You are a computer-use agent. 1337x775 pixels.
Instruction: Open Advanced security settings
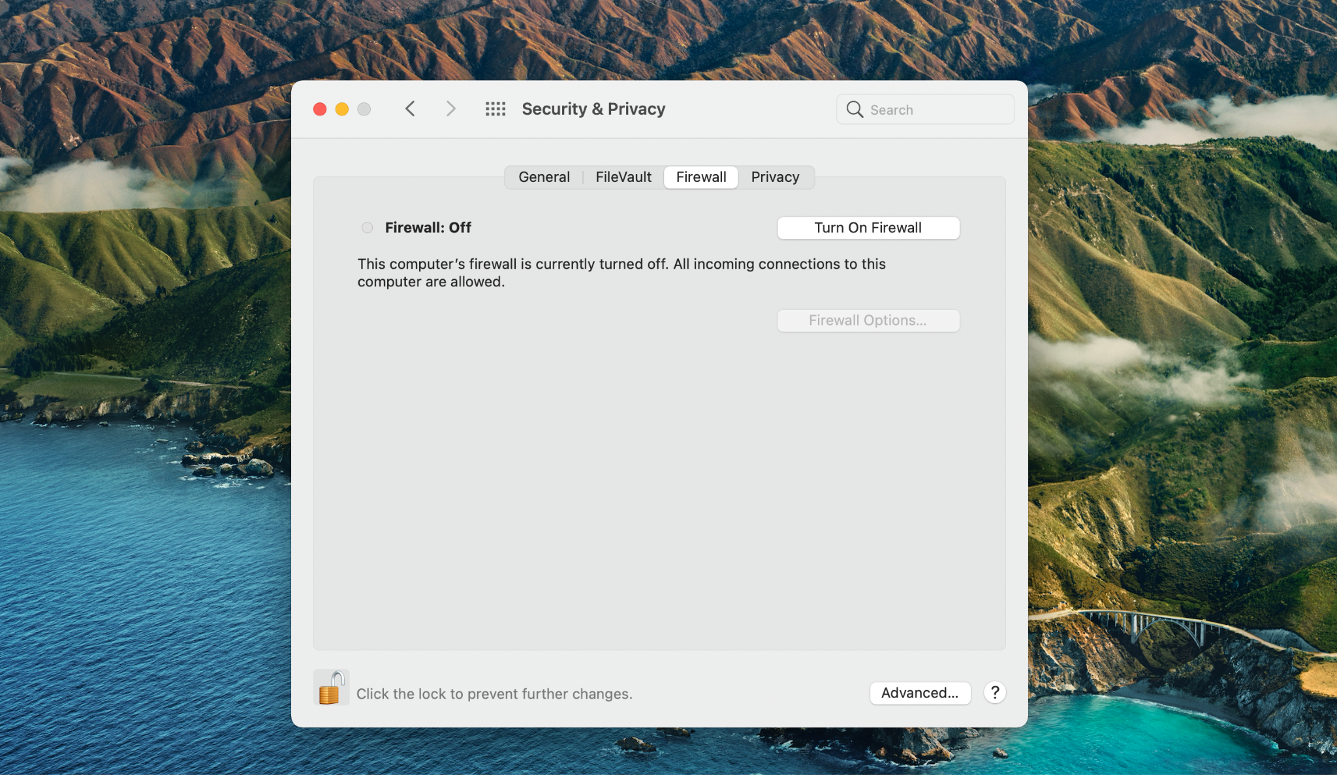tap(920, 692)
